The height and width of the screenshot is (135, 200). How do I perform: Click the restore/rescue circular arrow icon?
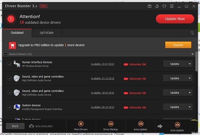157,6
